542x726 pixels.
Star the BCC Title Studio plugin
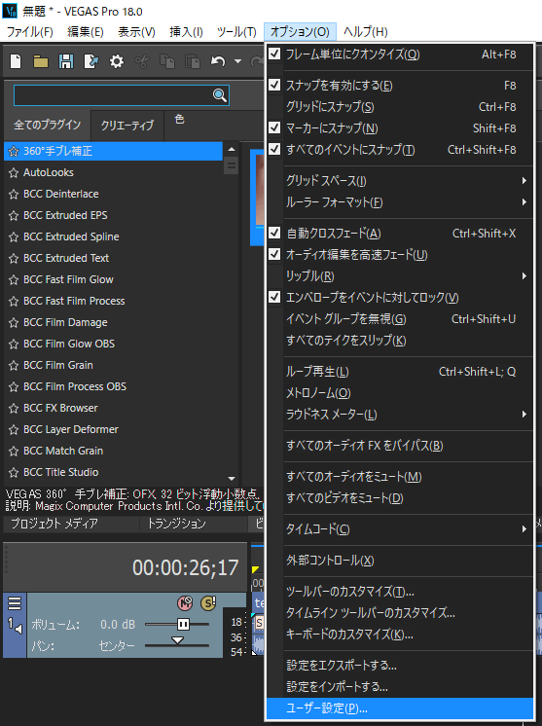click(x=14, y=472)
